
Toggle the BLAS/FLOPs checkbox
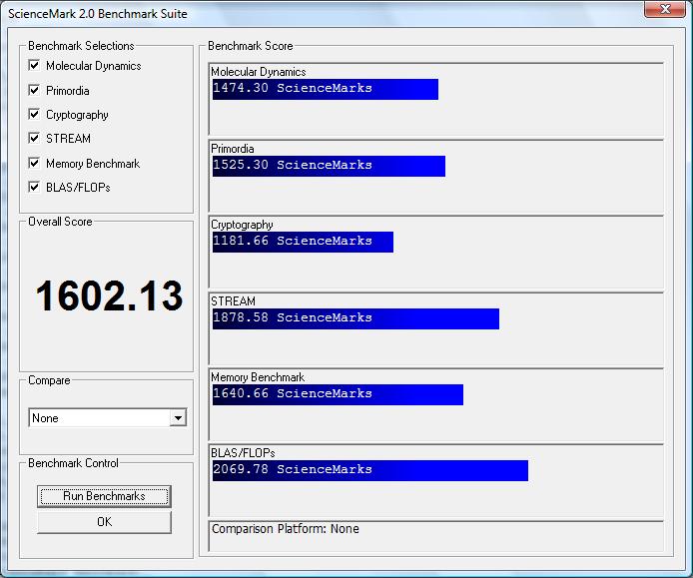tap(34, 187)
